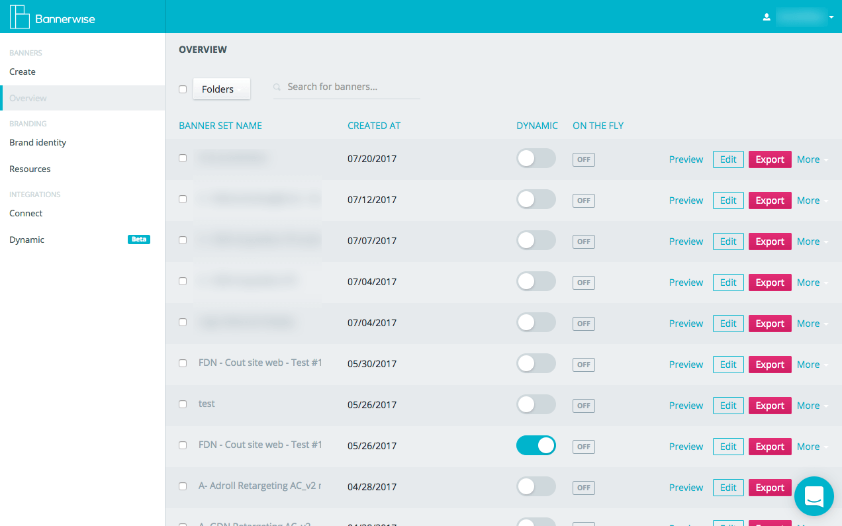Sort by the Created At column header
This screenshot has width=842, height=526.
pos(373,126)
